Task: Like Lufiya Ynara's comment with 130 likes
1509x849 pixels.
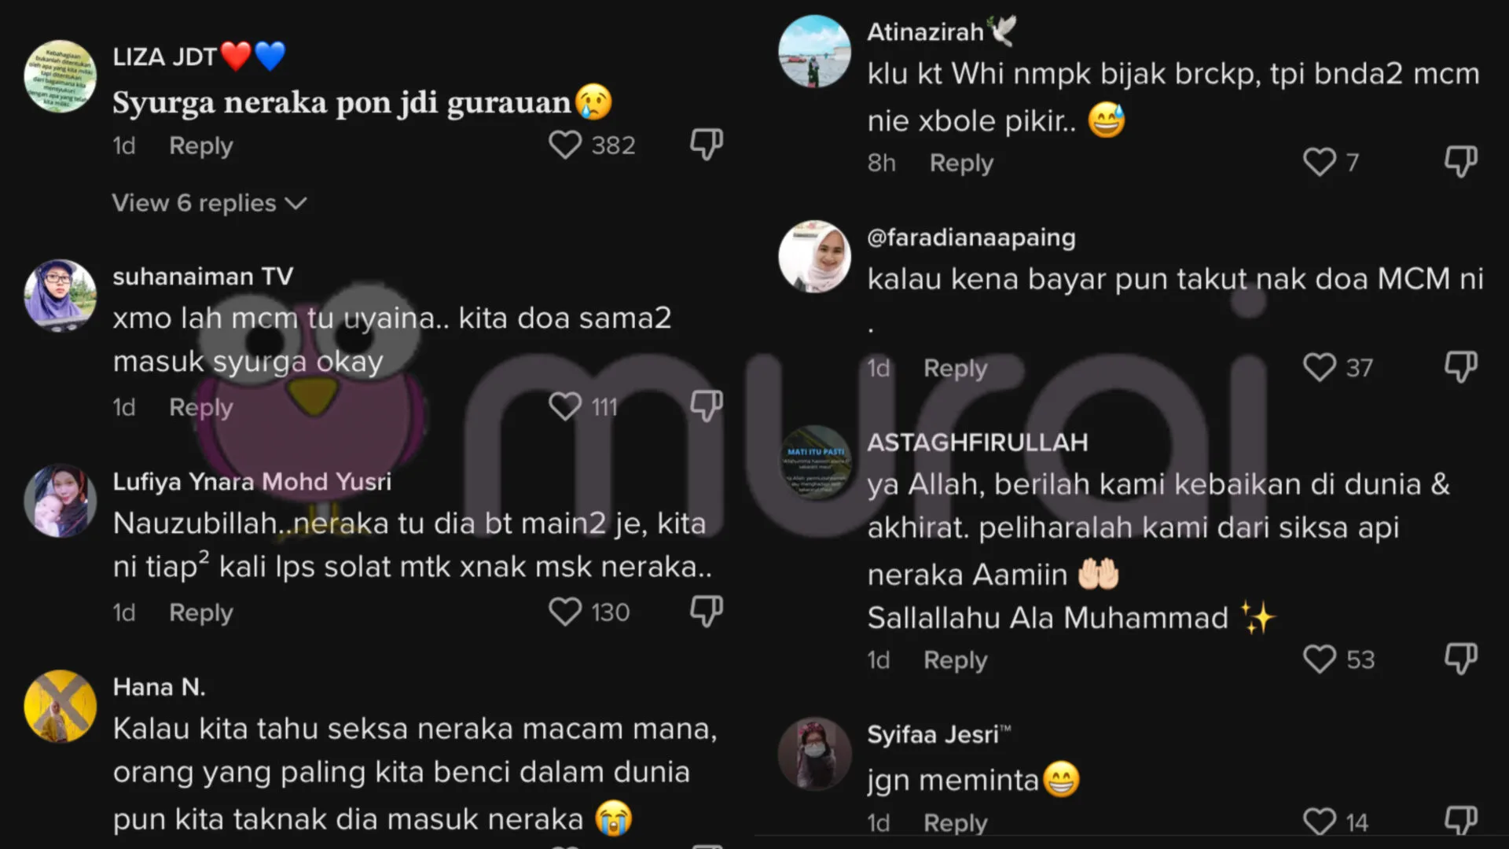Action: [x=564, y=612]
